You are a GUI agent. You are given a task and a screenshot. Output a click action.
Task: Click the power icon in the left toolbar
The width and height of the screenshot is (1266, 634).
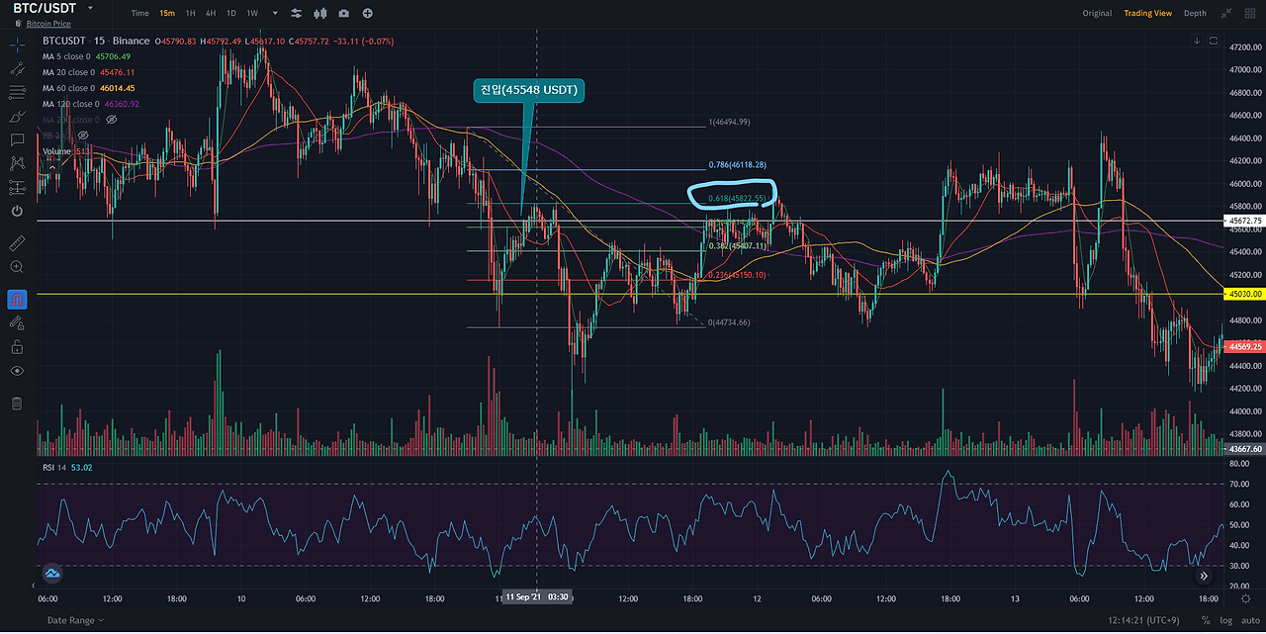point(17,211)
